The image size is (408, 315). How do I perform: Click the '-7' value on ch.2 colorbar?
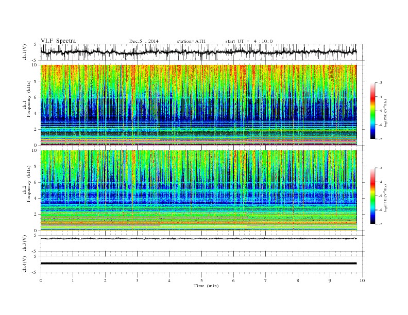[380, 224]
